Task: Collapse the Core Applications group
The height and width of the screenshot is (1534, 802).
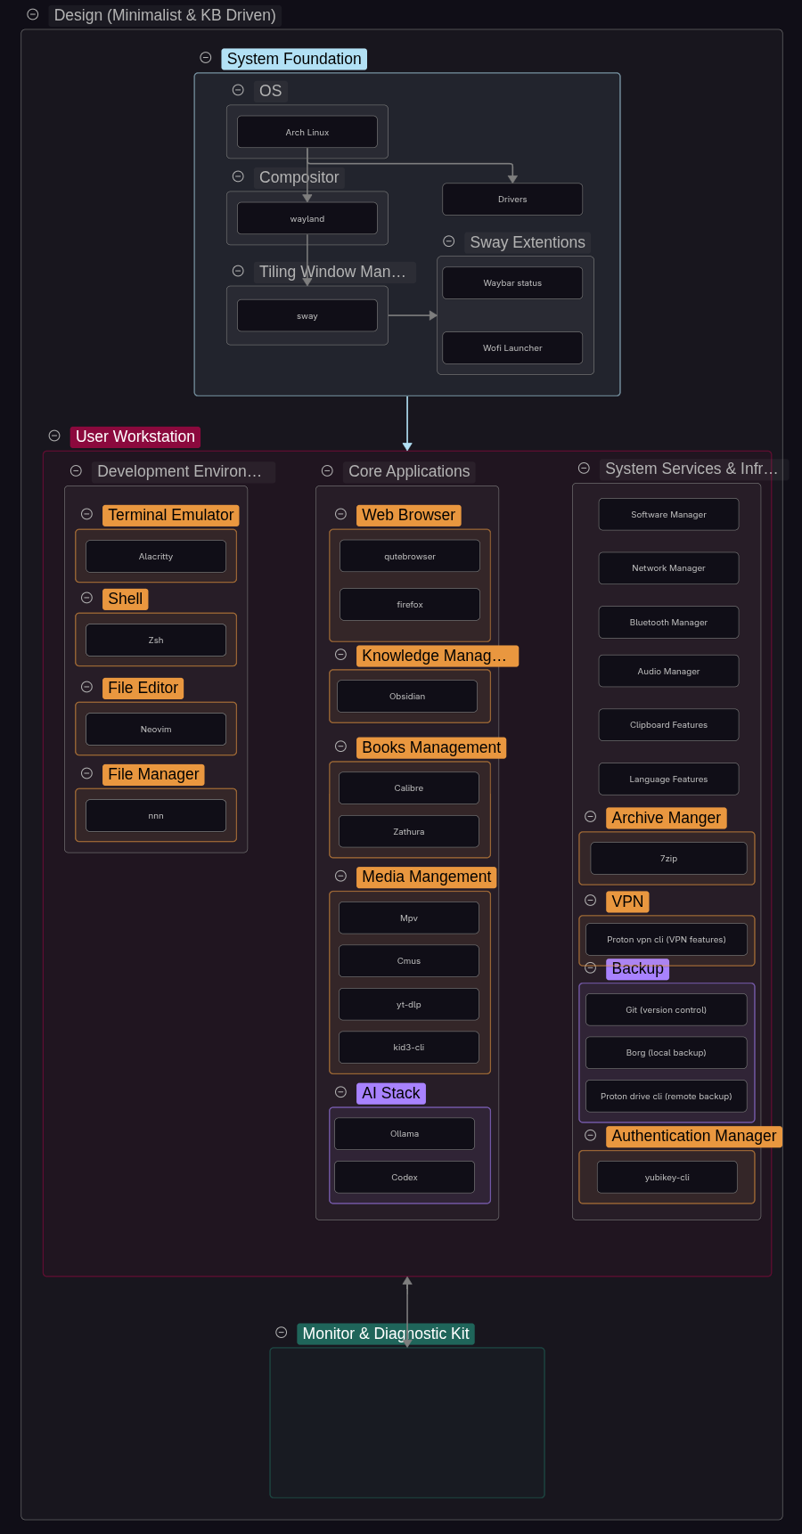Action: (327, 470)
